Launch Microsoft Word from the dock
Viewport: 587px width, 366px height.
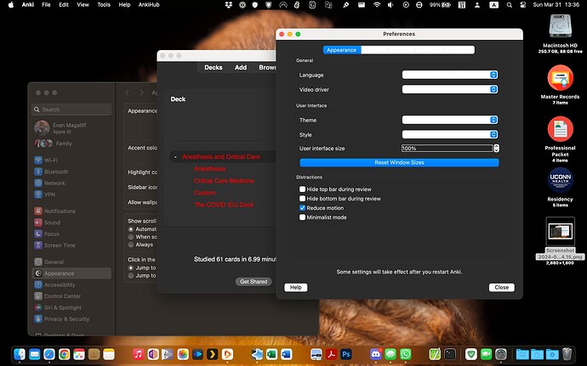pos(287,353)
